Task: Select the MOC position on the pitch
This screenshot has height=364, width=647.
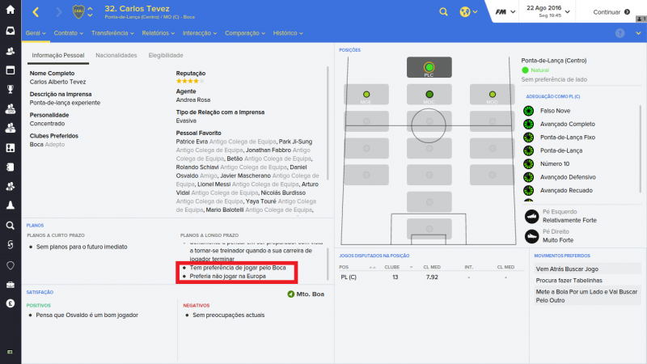Action: [429, 95]
